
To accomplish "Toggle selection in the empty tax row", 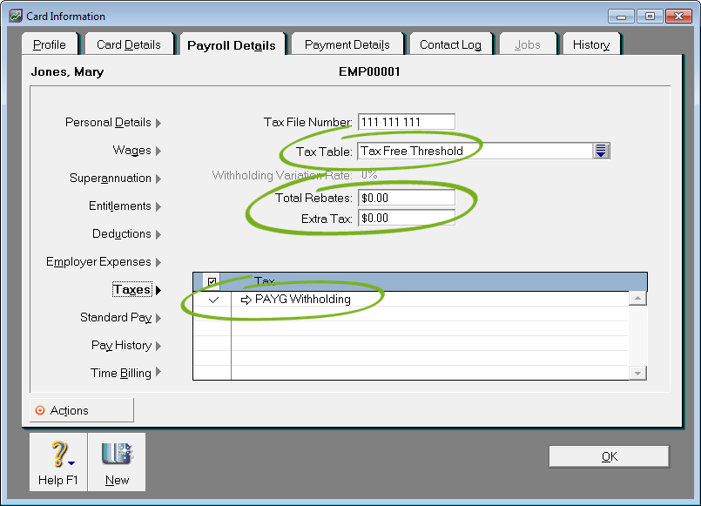I will click(x=212, y=317).
